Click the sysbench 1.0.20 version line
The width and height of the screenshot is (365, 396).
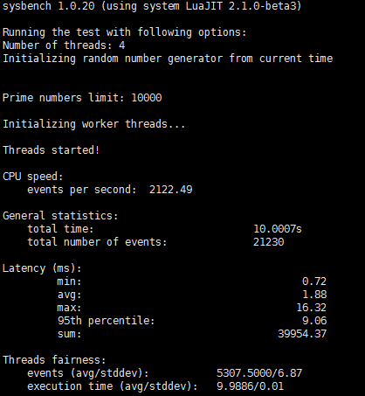click(152, 6)
